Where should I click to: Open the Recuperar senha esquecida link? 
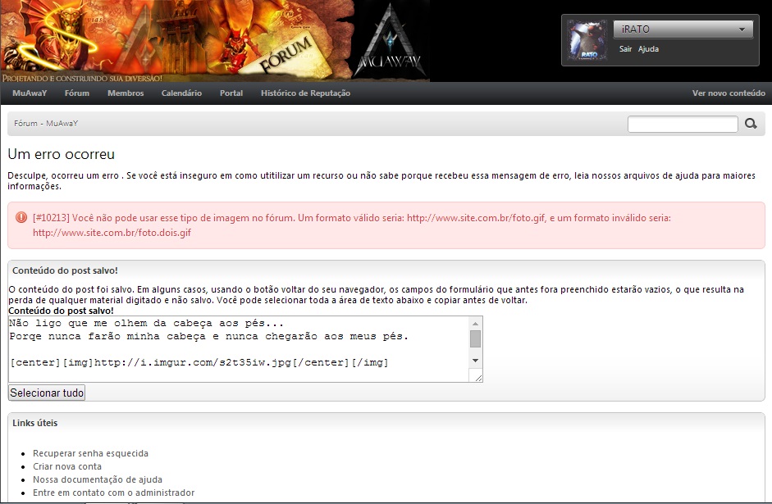(90, 453)
